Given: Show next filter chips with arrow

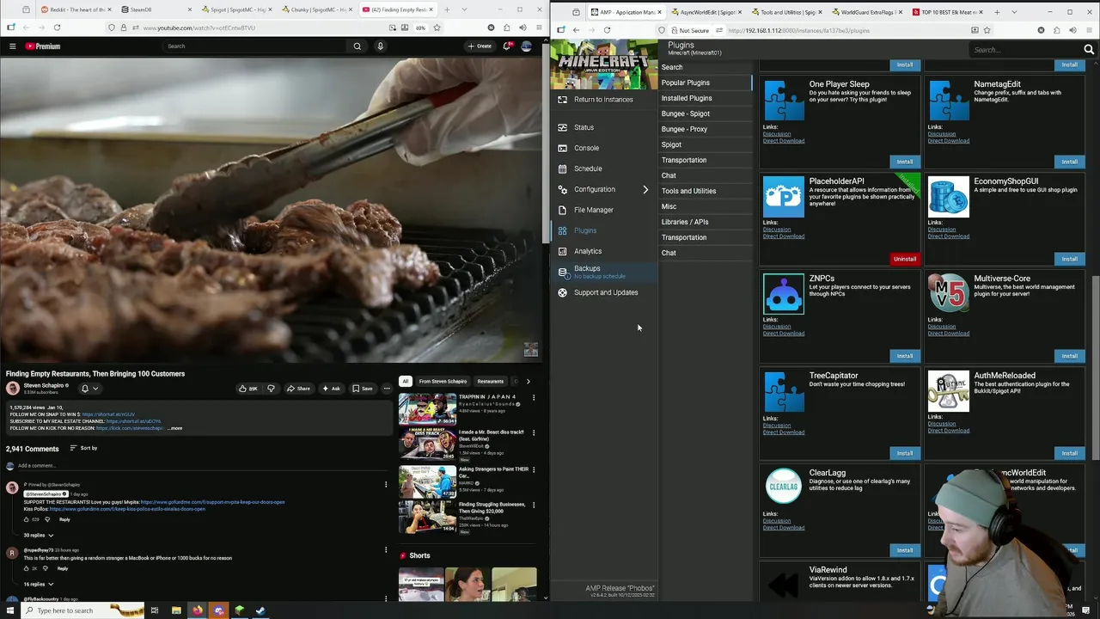Looking at the screenshot, I should (x=528, y=381).
